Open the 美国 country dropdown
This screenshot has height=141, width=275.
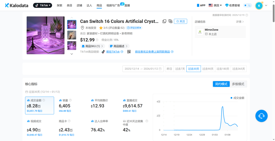[215, 5]
